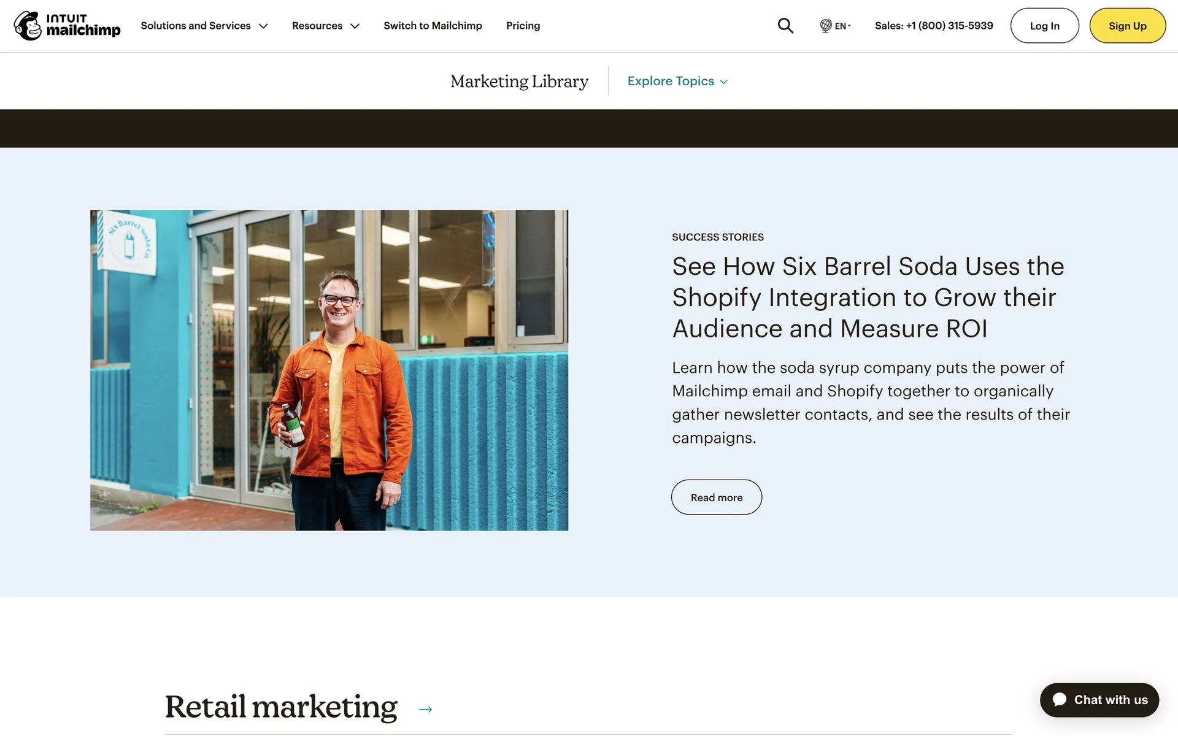Image resolution: width=1178 pixels, height=736 pixels.
Task: Click the chat bubble icon
Action: click(1060, 700)
